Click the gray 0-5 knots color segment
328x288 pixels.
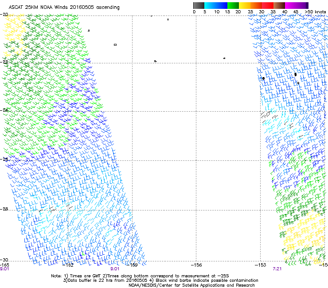[199, 5]
